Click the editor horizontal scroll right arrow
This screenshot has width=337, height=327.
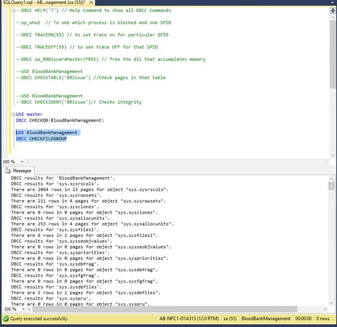(326, 162)
